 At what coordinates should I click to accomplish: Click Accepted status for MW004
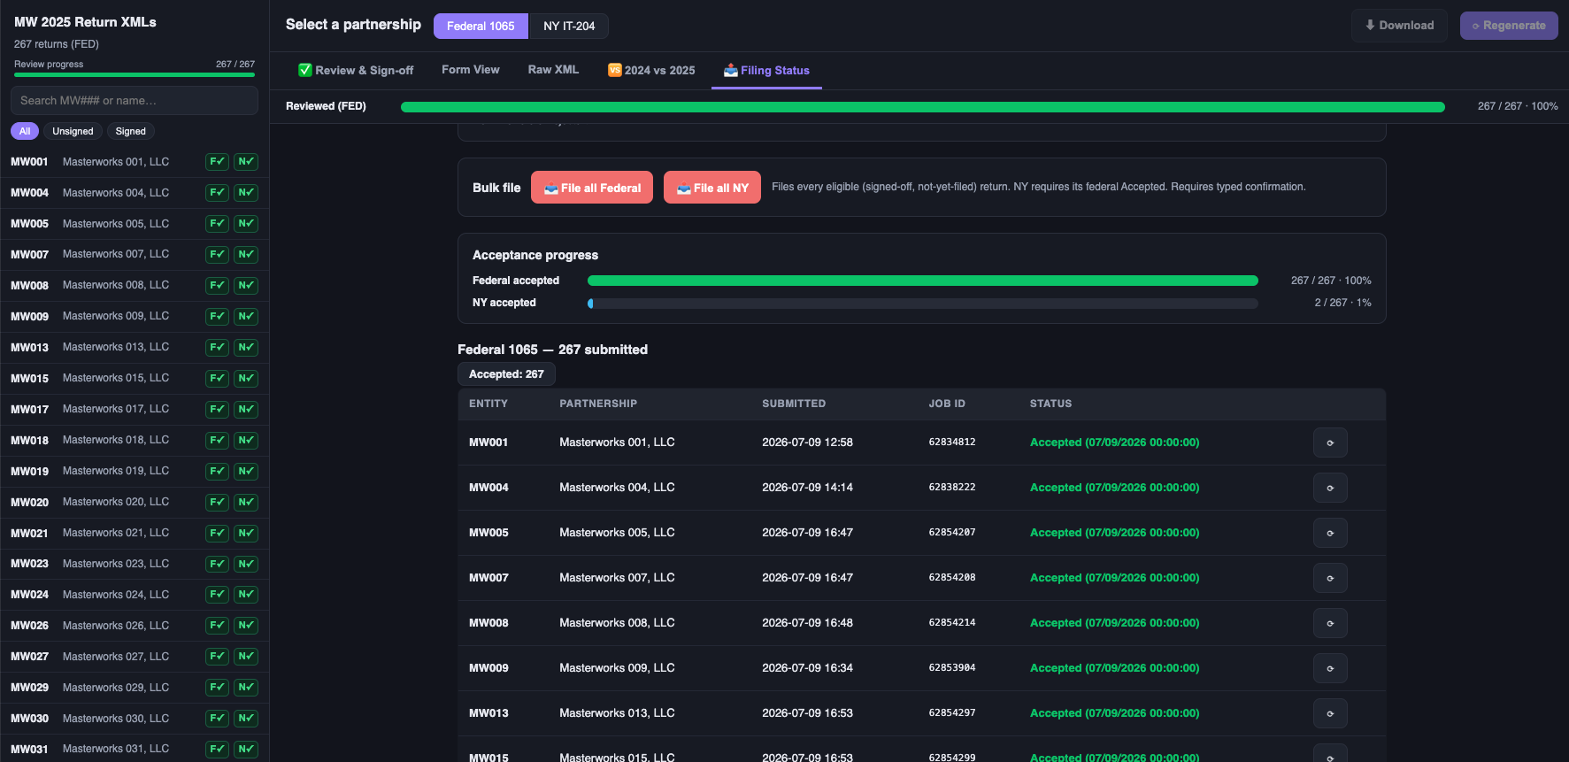(x=1115, y=488)
